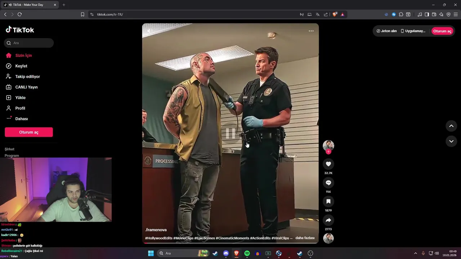Share the video with arrow icon
Image resolution: width=461 pixels, height=259 pixels.
[328, 220]
